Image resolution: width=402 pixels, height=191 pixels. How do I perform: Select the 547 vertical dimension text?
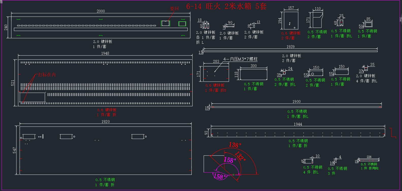pyautogui.click(x=14, y=150)
